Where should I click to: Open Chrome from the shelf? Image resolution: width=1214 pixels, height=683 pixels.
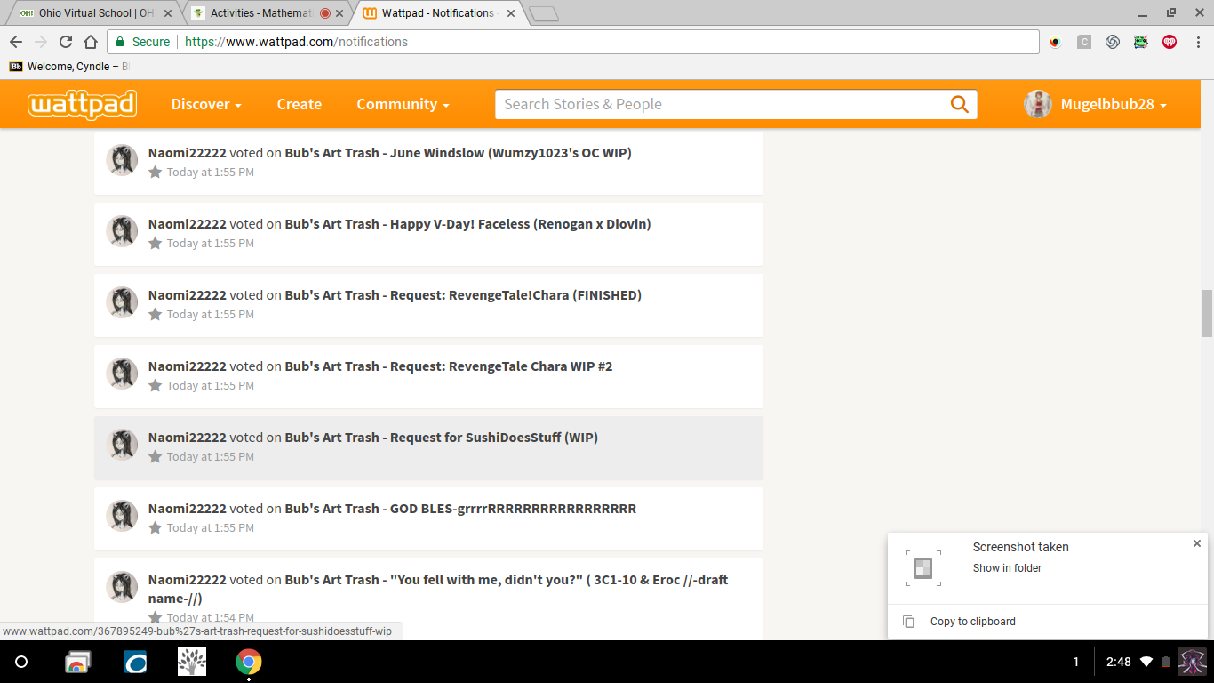[x=249, y=662]
